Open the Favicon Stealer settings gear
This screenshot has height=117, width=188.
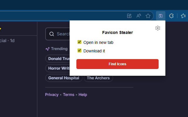[158, 28]
